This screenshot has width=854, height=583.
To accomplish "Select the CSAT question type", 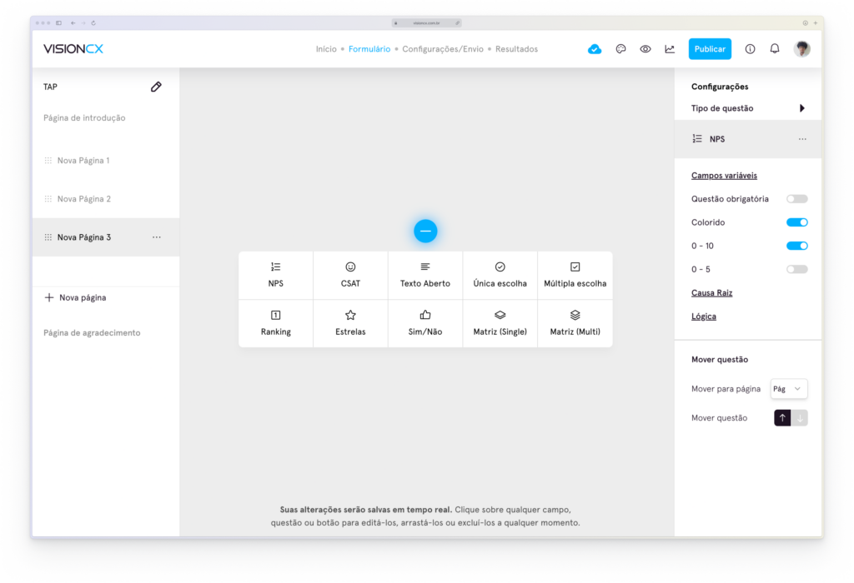I will (x=350, y=275).
